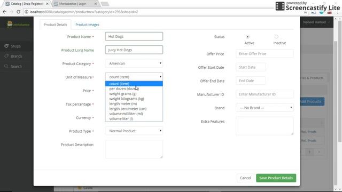
Task: Click the browser address bar URL
Action: pos(84,12)
